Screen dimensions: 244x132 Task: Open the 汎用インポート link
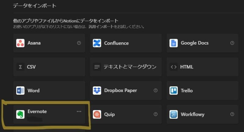(101, 27)
